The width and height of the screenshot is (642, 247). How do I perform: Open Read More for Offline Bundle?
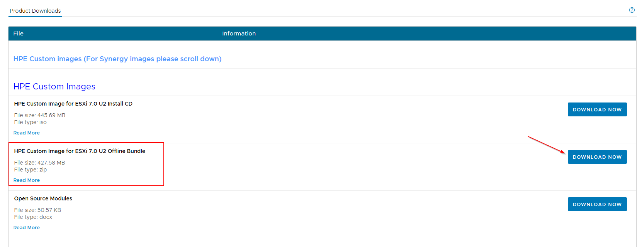27,180
